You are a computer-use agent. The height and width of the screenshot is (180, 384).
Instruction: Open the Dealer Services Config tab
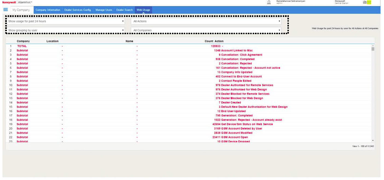[x=77, y=10]
